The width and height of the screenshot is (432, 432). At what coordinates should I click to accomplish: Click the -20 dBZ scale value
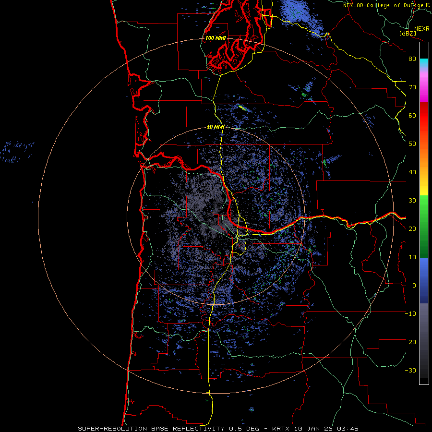tap(410, 342)
